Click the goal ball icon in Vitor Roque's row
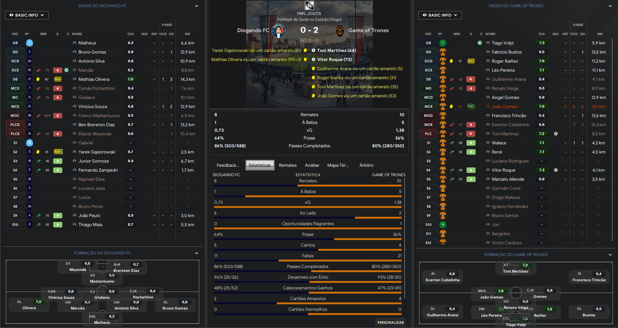The height and width of the screenshot is (328, 618). pyautogui.click(x=556, y=170)
